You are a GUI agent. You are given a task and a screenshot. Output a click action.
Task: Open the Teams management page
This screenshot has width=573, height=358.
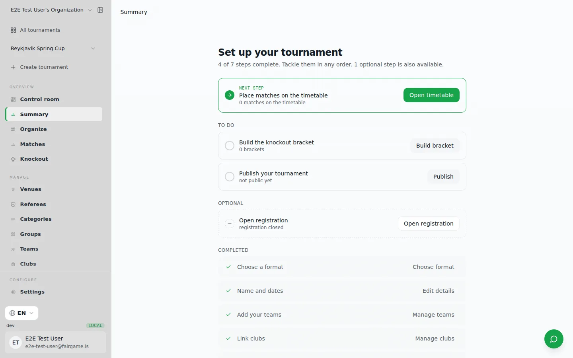54,249
